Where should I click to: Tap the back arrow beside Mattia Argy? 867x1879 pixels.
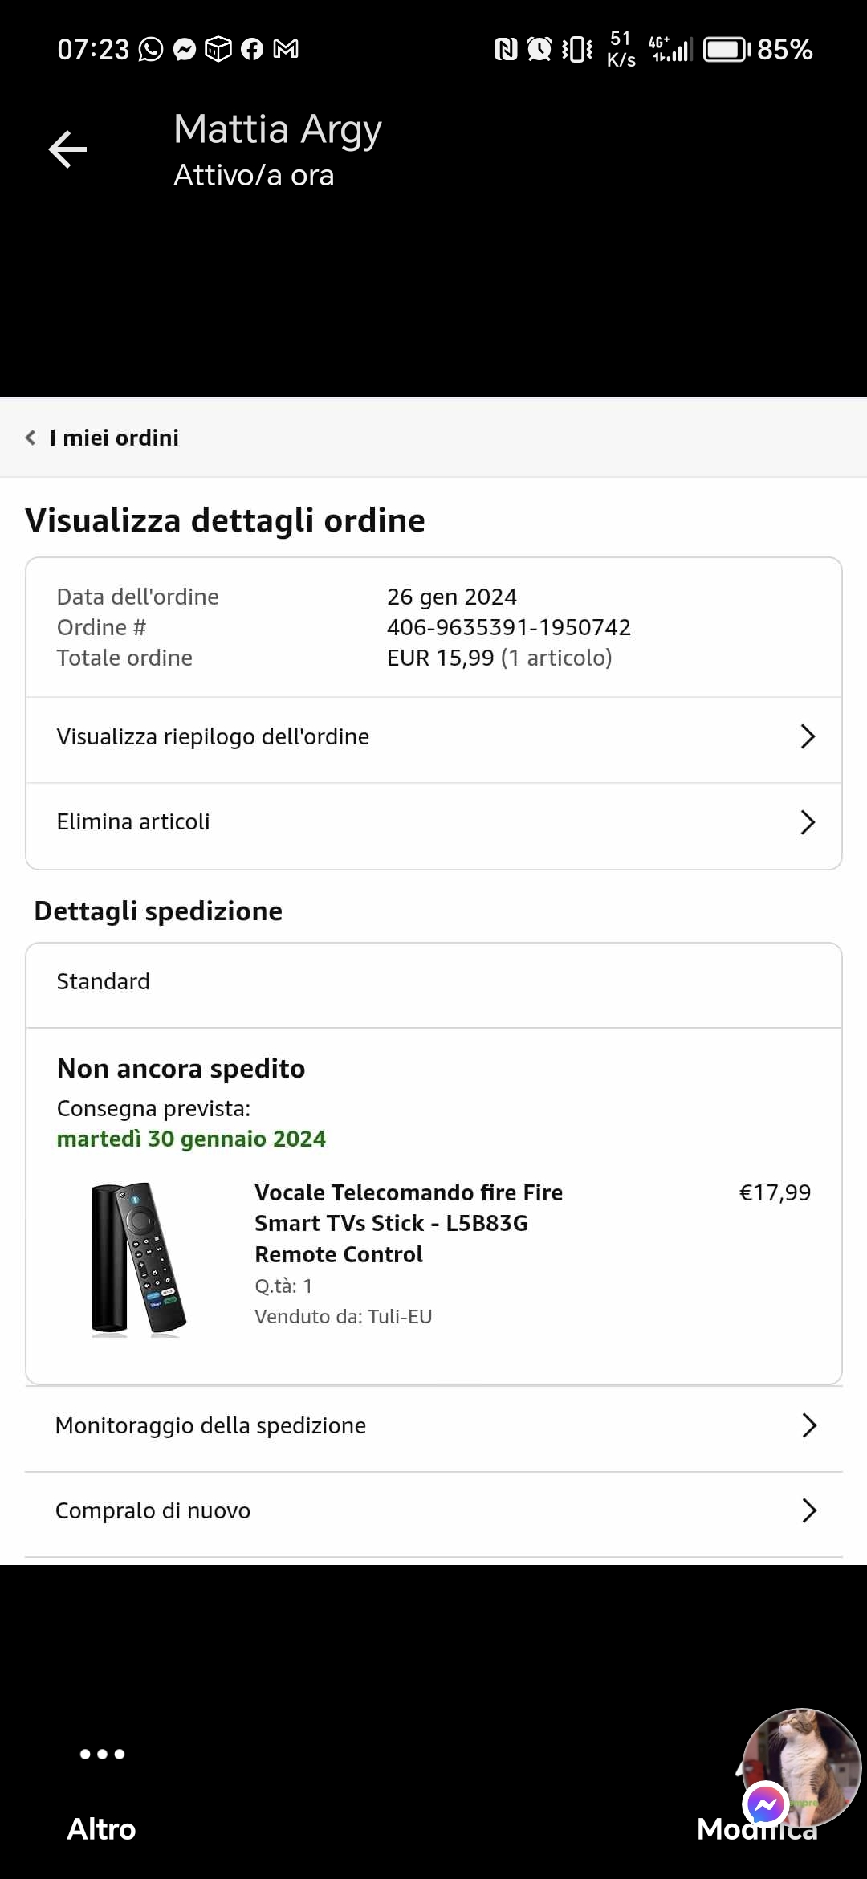tap(67, 149)
